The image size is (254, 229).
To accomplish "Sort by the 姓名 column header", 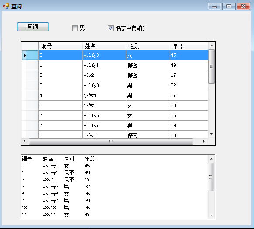I will (x=104, y=46).
